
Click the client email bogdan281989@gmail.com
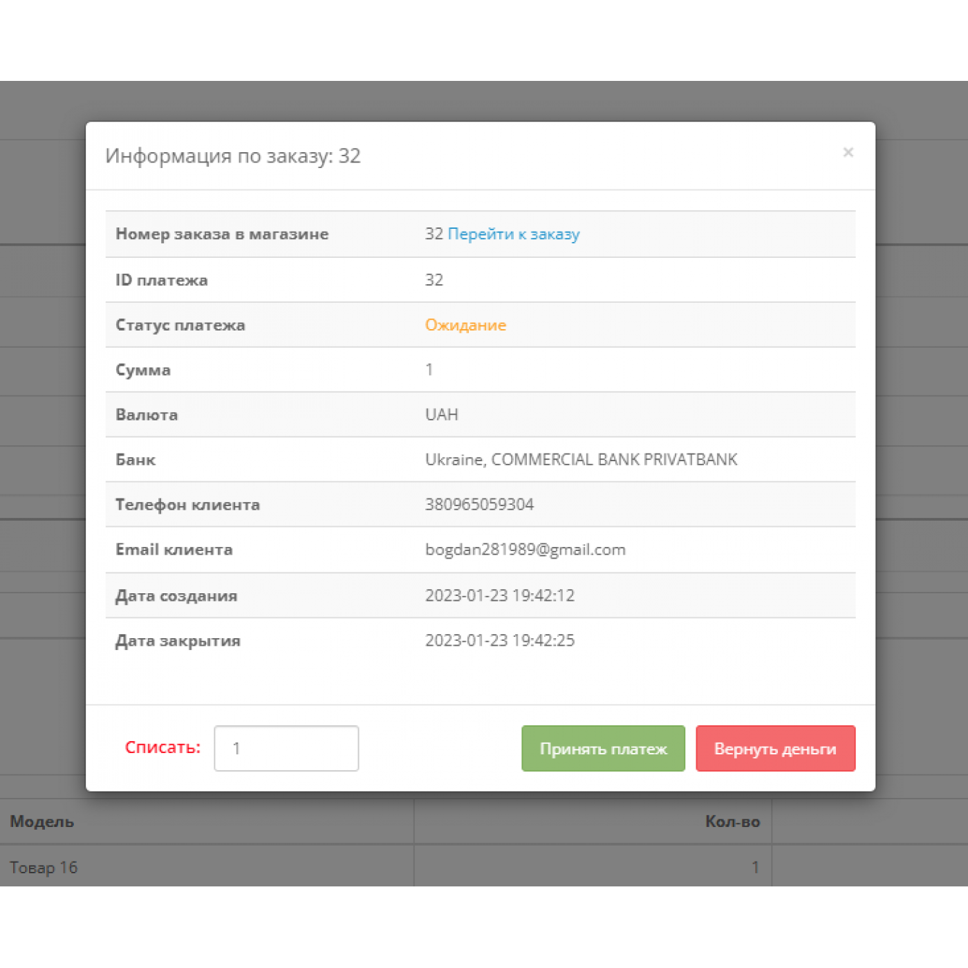pyautogui.click(x=525, y=550)
